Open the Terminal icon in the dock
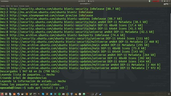 35,94
